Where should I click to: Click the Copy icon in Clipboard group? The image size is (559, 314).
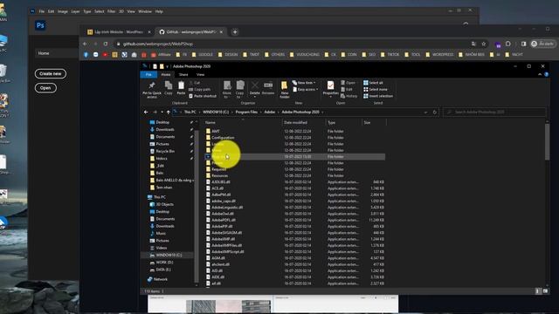click(169, 87)
